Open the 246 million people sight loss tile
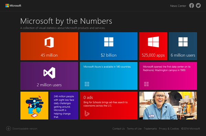 [x=64, y=105]
